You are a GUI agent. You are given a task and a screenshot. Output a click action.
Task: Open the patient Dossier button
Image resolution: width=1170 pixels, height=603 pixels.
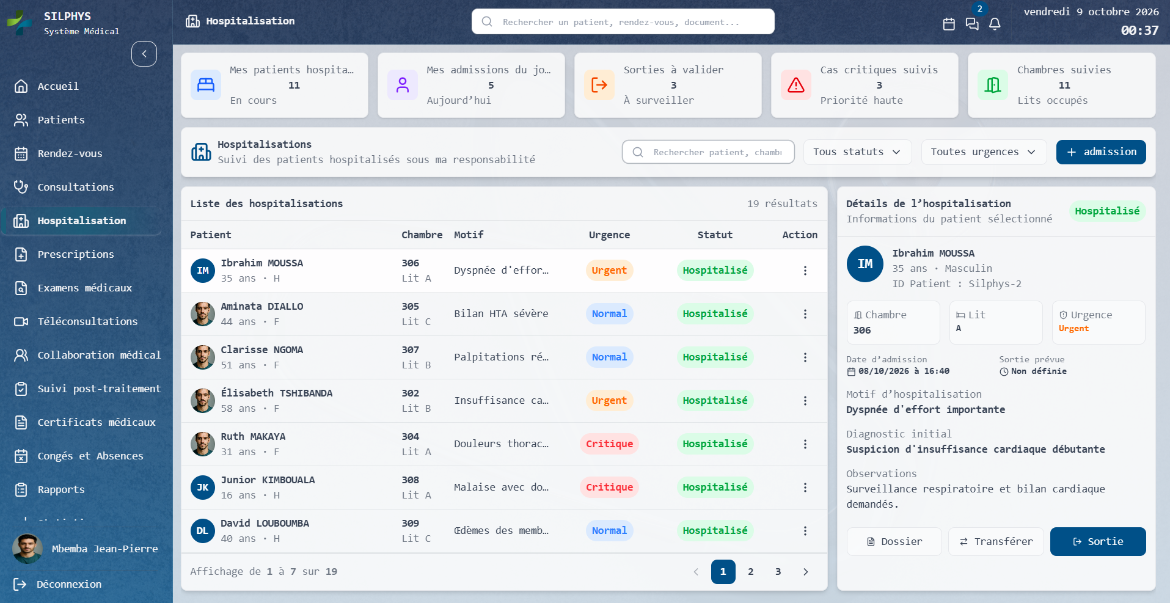(x=894, y=541)
